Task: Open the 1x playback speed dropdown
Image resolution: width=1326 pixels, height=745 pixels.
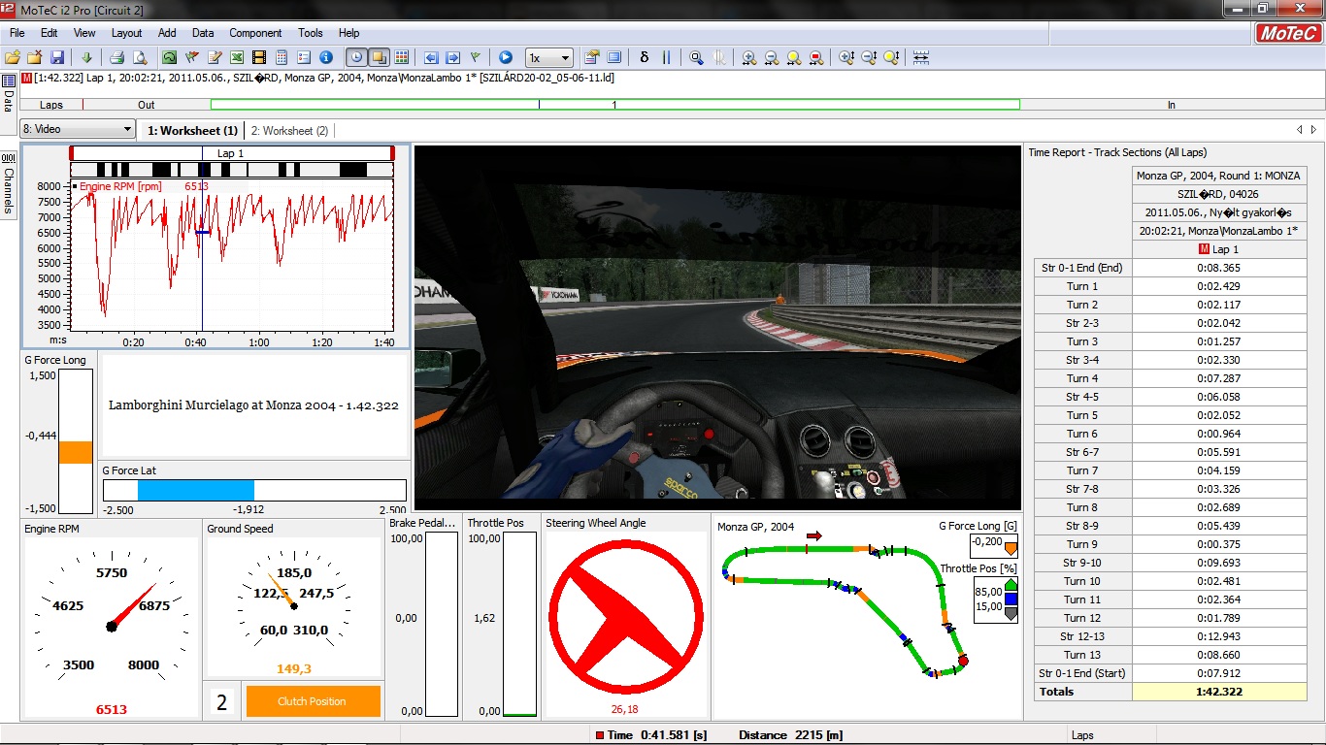Action: tap(549, 57)
